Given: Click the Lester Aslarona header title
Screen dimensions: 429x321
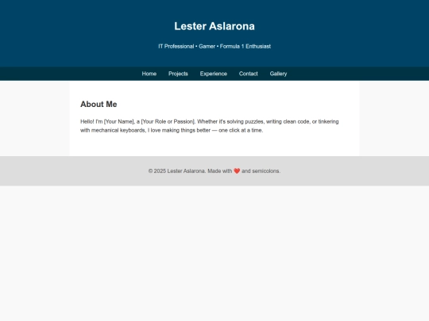Looking at the screenshot, I should coord(214,26).
